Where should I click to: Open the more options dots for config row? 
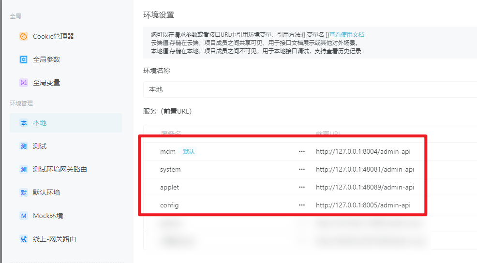point(302,205)
